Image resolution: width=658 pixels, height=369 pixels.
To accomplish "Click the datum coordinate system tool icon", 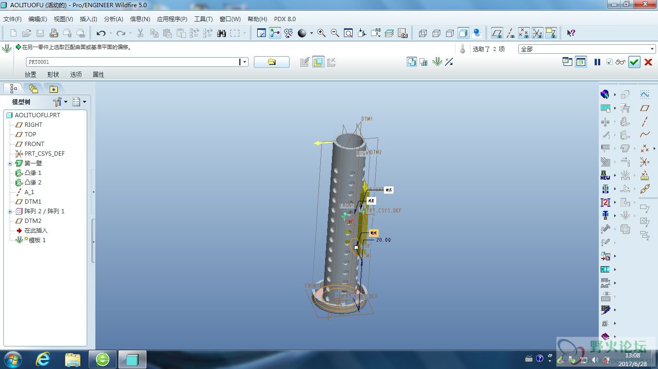I will [x=645, y=162].
